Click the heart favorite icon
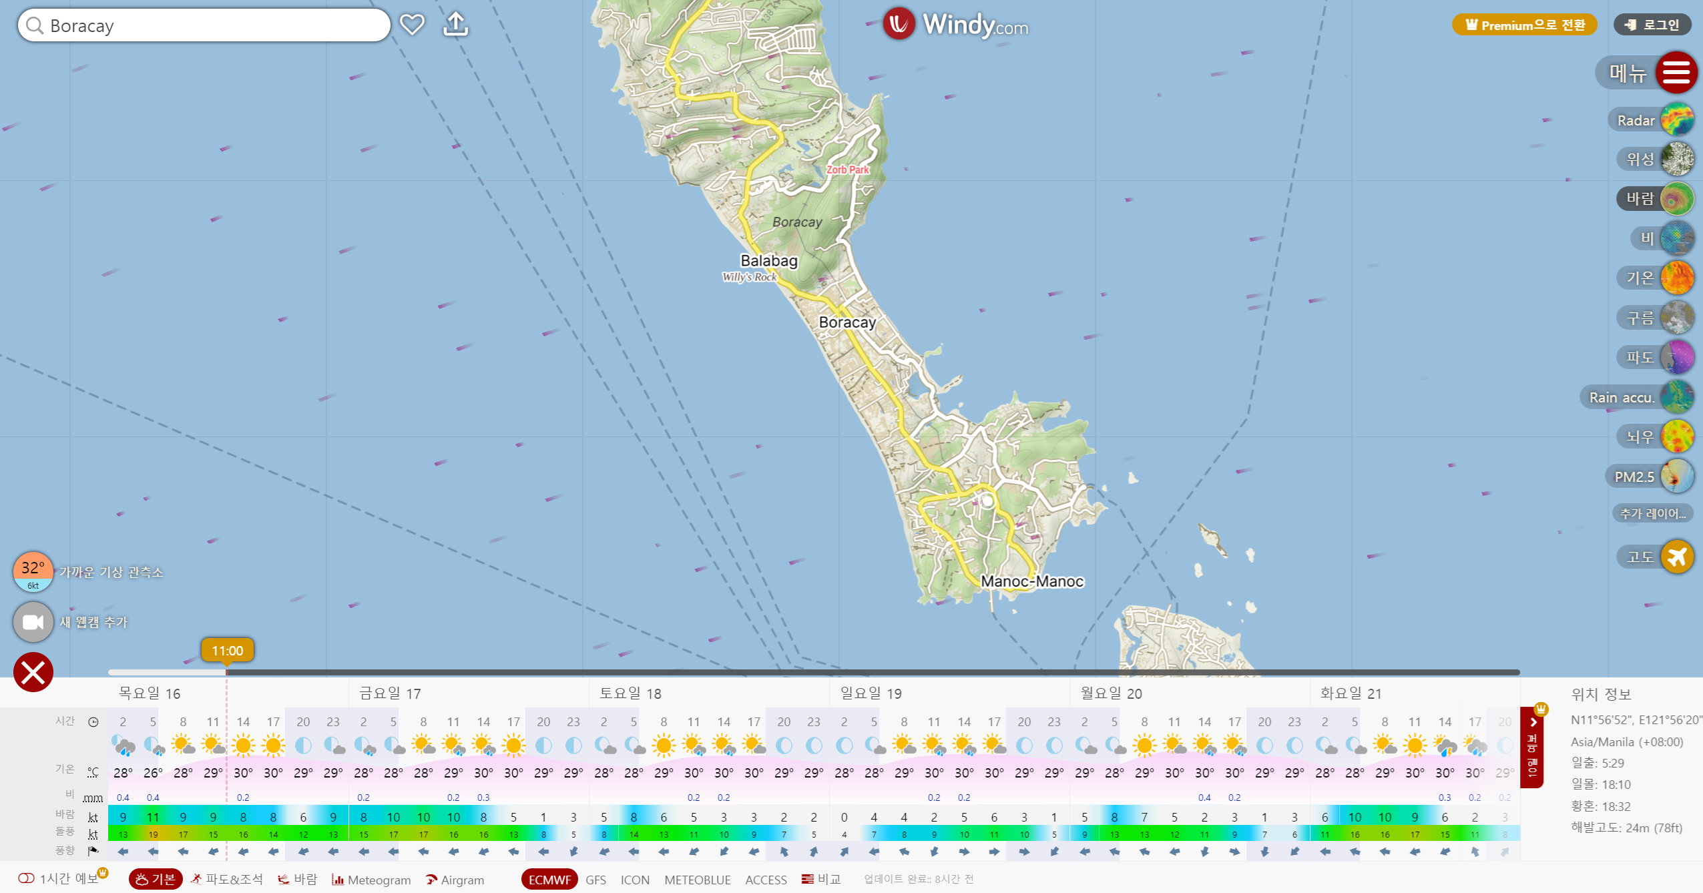The image size is (1703, 893). pos(412,25)
